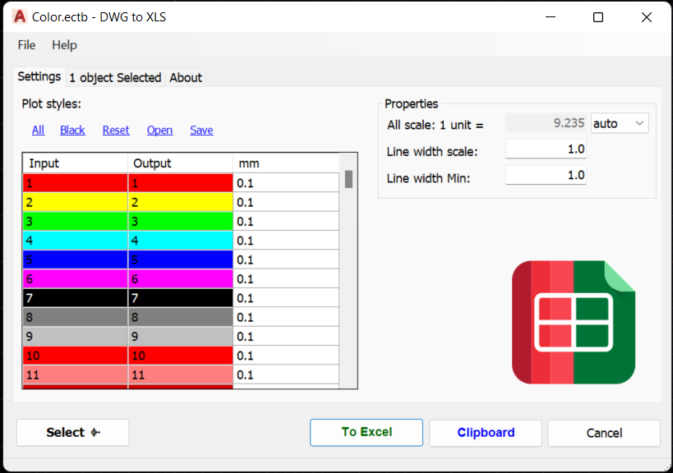Switch to the Settings tab

point(39,76)
